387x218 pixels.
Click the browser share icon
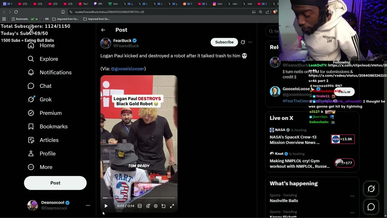coord(268,12)
